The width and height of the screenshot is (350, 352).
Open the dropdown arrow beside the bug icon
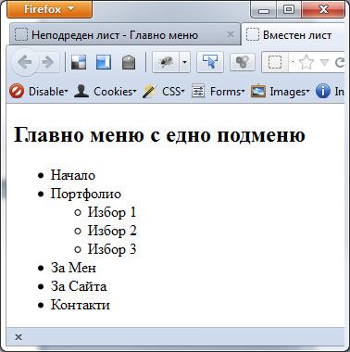point(184,62)
